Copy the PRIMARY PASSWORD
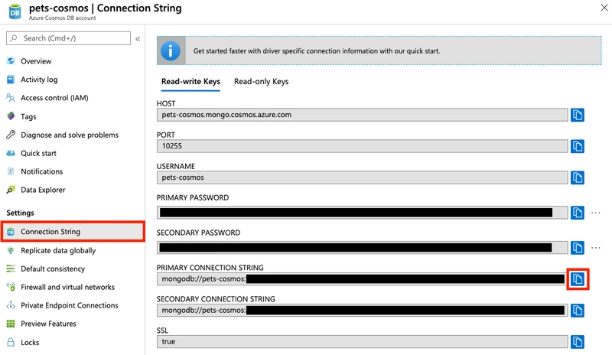The height and width of the screenshot is (355, 612). tap(578, 213)
